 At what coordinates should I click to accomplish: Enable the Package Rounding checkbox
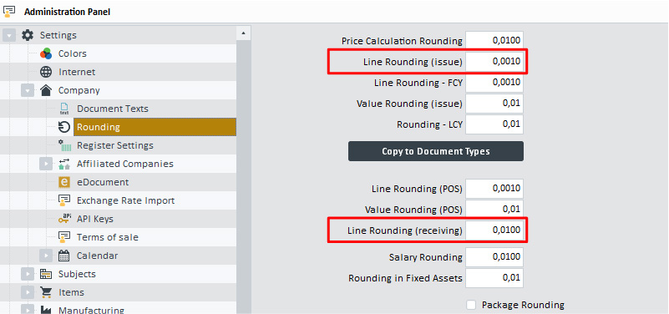coord(471,305)
